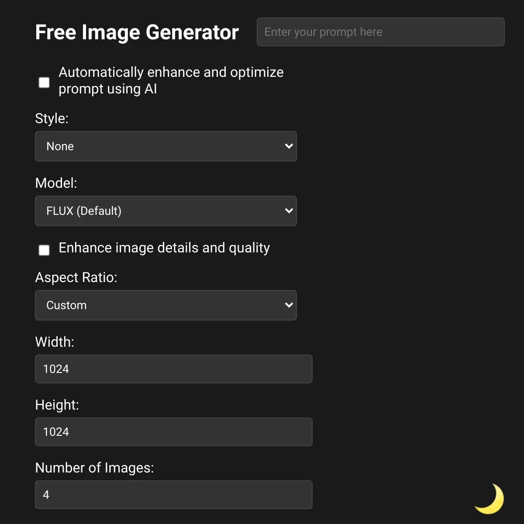
Task: Open the Model dropdown showing FLUX (Default)
Action: click(166, 211)
